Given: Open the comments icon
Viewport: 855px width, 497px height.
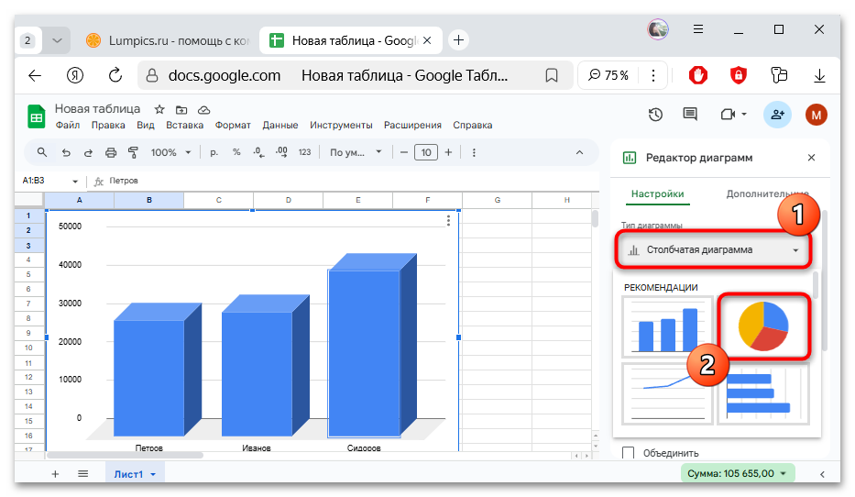Looking at the screenshot, I should click(690, 115).
